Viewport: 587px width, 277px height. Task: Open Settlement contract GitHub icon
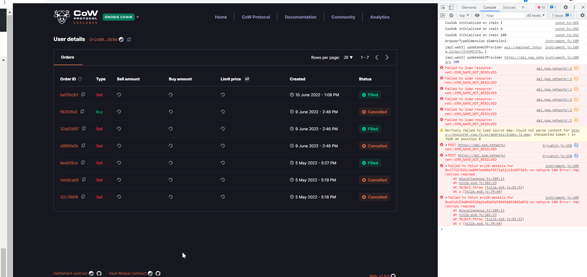pos(99,273)
